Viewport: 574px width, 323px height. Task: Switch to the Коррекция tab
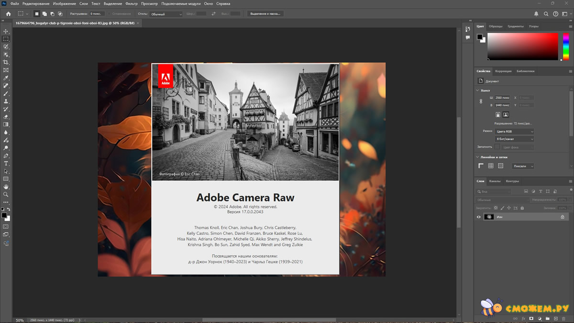pyautogui.click(x=503, y=71)
